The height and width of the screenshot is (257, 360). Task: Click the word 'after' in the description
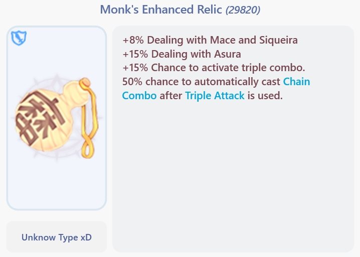[171, 95]
